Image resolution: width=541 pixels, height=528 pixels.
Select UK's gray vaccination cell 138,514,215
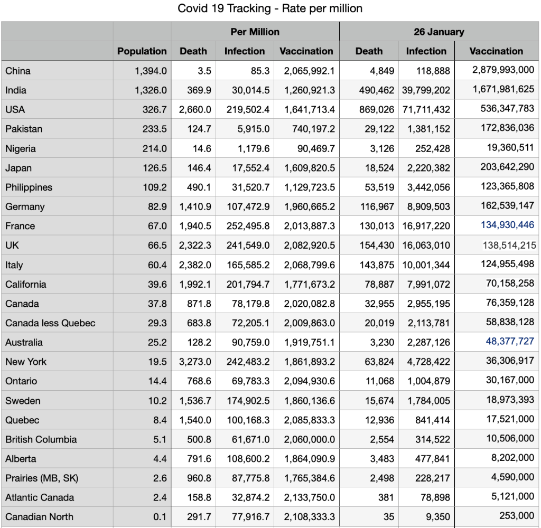tap(509, 245)
